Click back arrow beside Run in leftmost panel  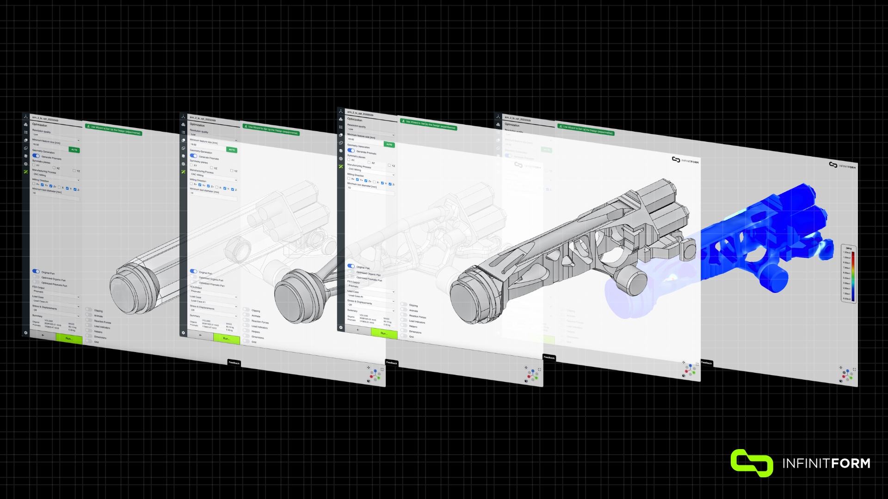[x=43, y=335]
